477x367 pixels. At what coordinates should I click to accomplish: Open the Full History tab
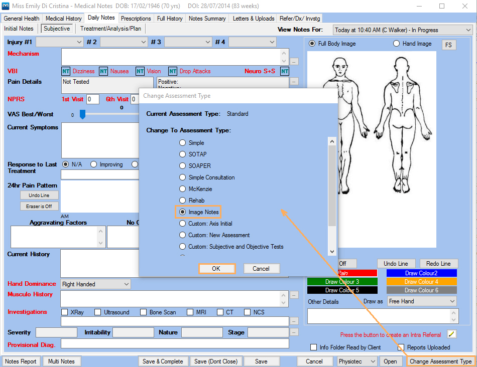(x=170, y=19)
